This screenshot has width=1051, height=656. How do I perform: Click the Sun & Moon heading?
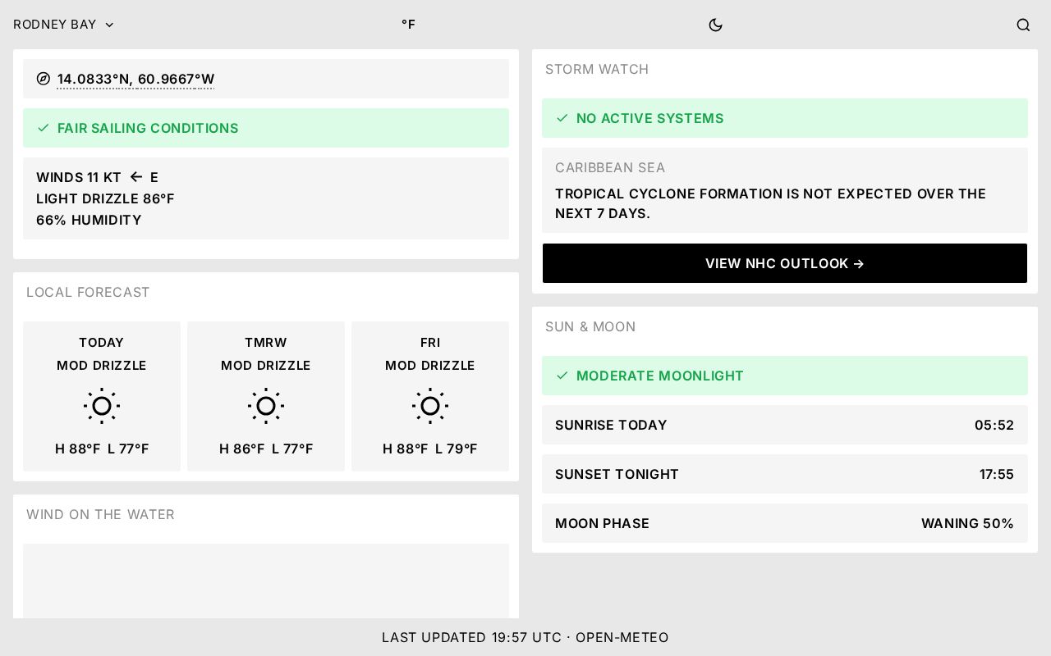[590, 326]
